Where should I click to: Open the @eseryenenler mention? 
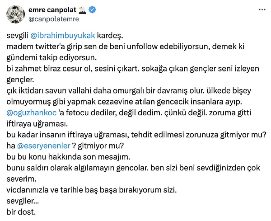pos(44,146)
